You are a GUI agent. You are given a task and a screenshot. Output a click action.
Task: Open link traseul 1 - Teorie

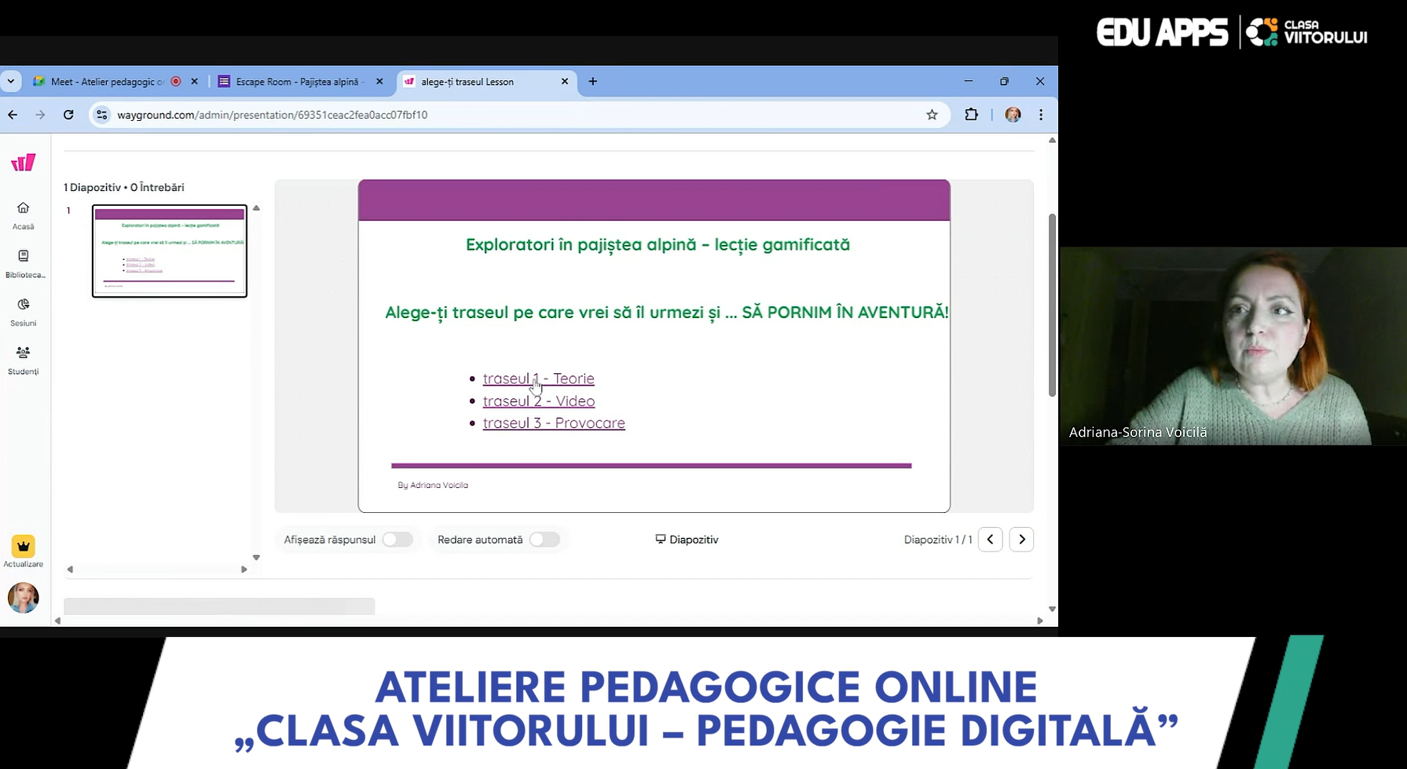pos(538,379)
